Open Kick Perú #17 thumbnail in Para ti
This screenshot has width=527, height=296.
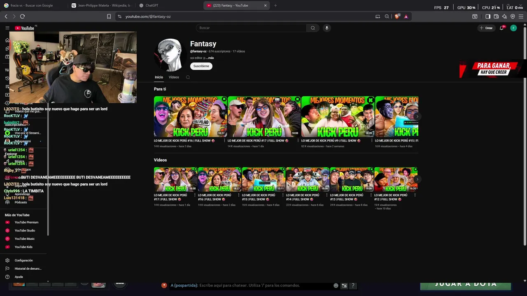click(x=264, y=116)
